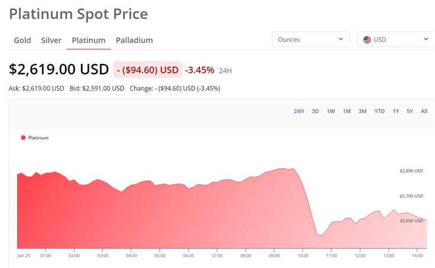Show All-time chart range
This screenshot has height=268, width=435.
pyautogui.click(x=424, y=111)
